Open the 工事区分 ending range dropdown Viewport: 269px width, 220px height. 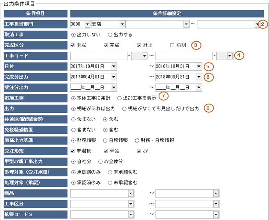pos(216,204)
